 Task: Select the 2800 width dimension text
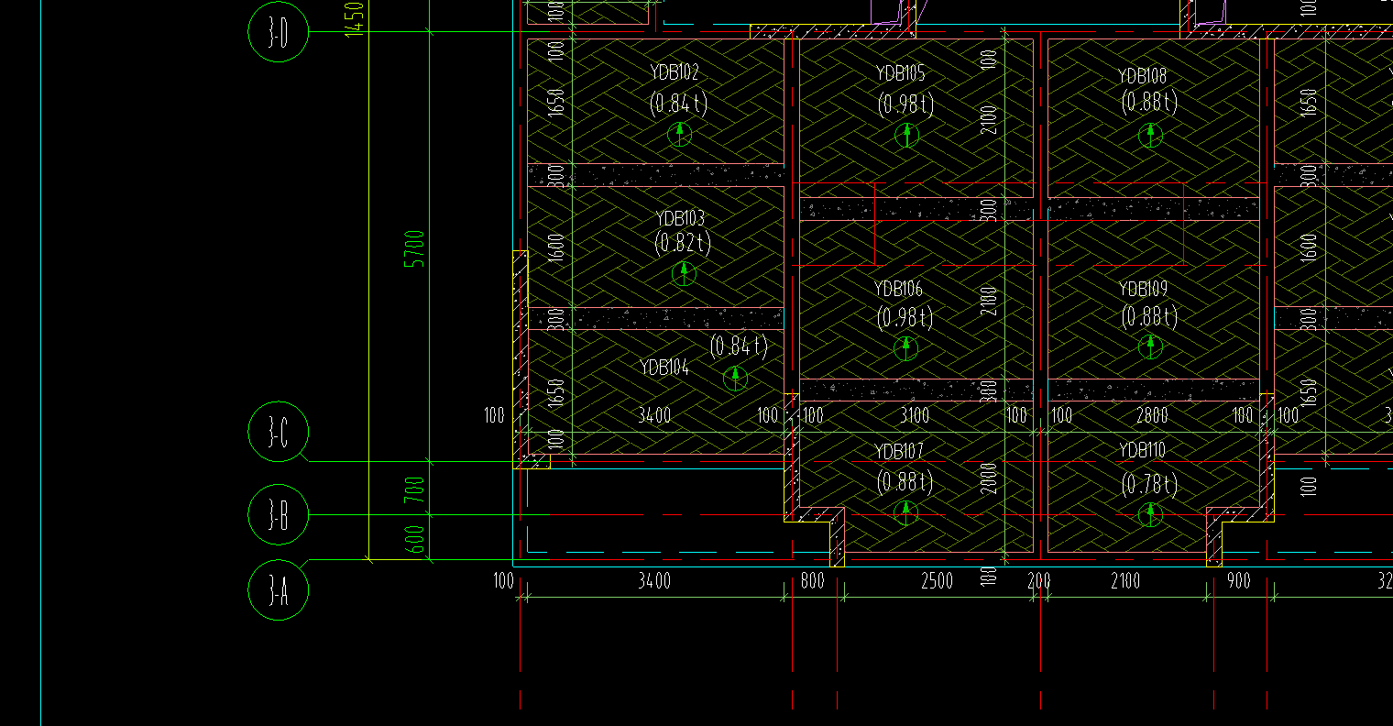(1152, 415)
